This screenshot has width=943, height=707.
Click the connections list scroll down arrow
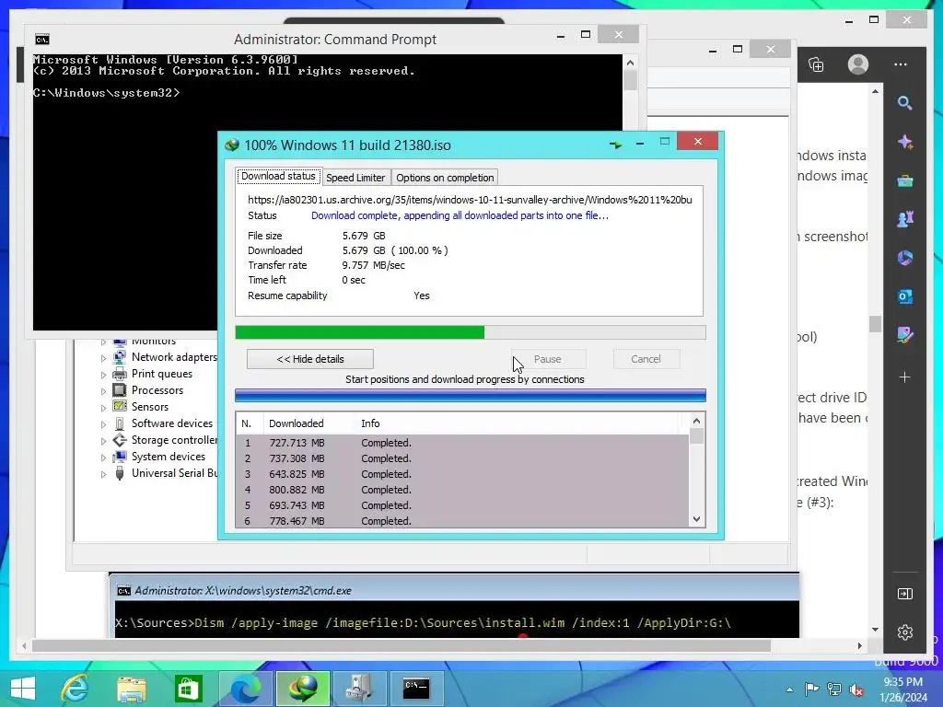coord(696,519)
